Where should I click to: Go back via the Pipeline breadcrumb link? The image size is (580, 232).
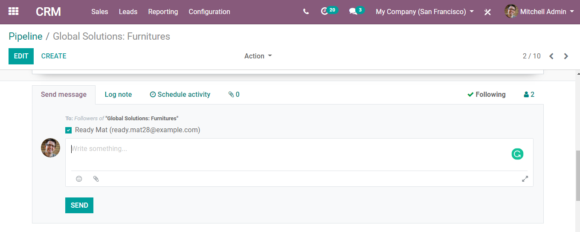point(26,36)
